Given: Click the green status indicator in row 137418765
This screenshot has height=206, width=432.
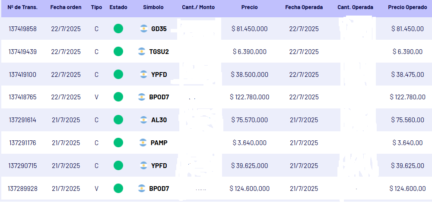Looking at the screenshot, I should (118, 97).
